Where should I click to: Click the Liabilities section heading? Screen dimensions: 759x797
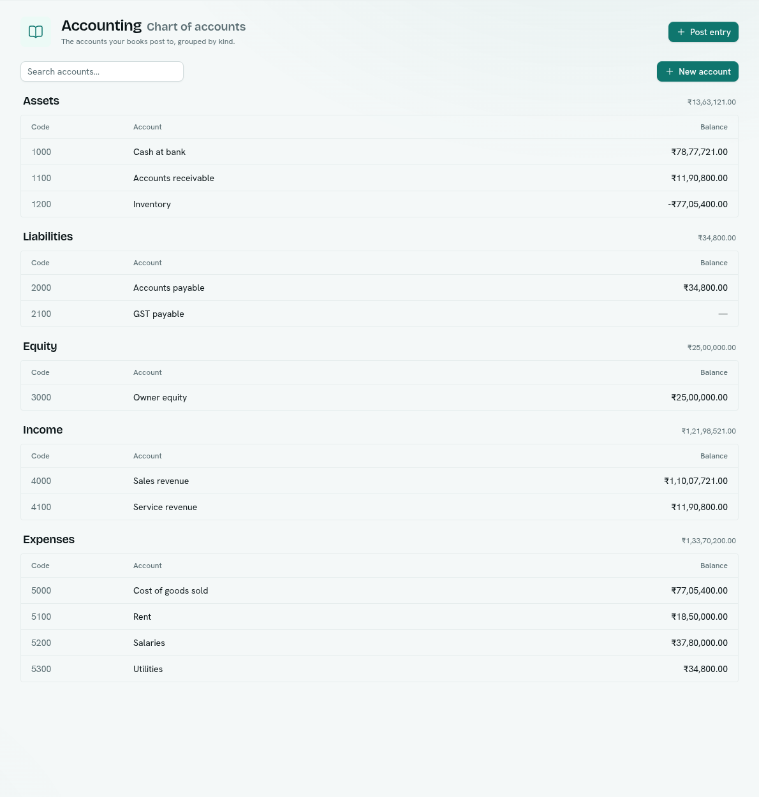48,237
